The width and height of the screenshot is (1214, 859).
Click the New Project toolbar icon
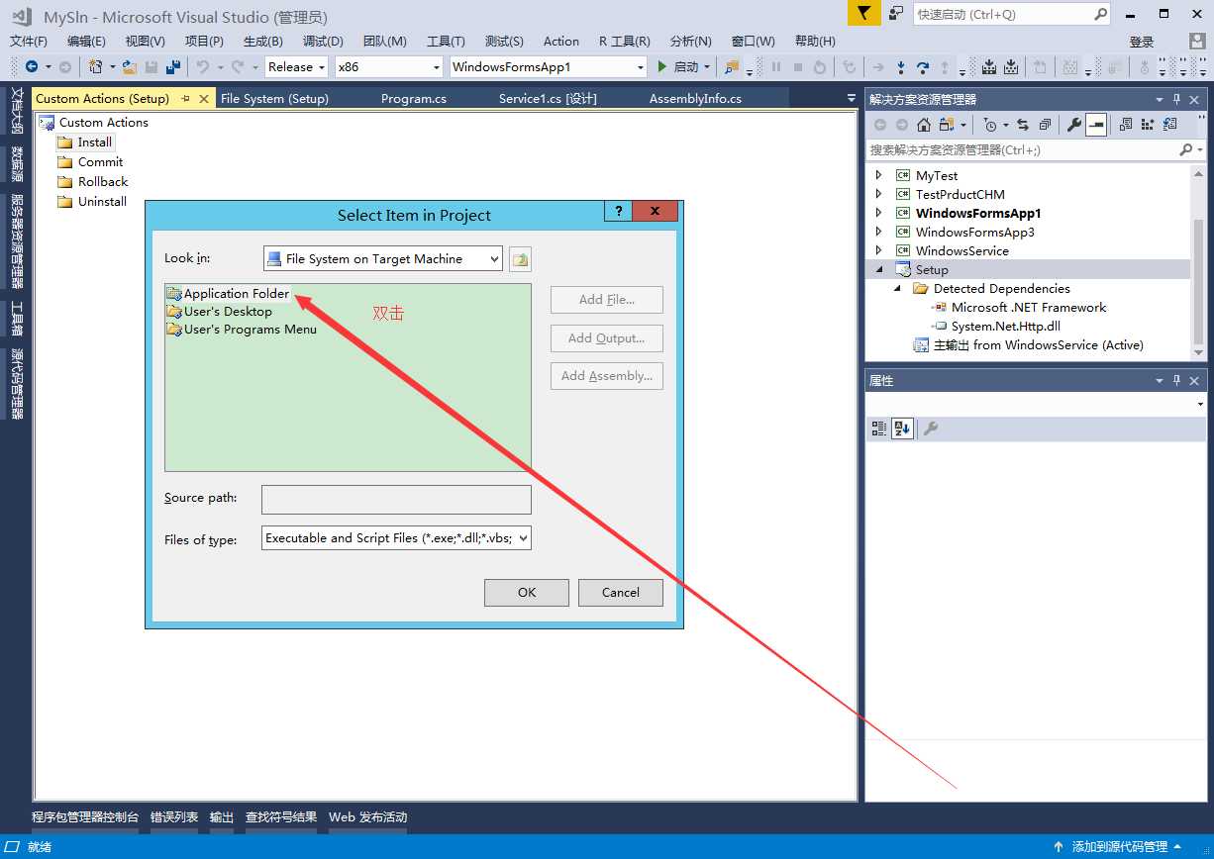pyautogui.click(x=96, y=67)
